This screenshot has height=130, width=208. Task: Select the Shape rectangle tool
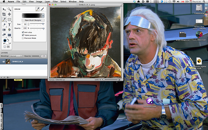9,35
